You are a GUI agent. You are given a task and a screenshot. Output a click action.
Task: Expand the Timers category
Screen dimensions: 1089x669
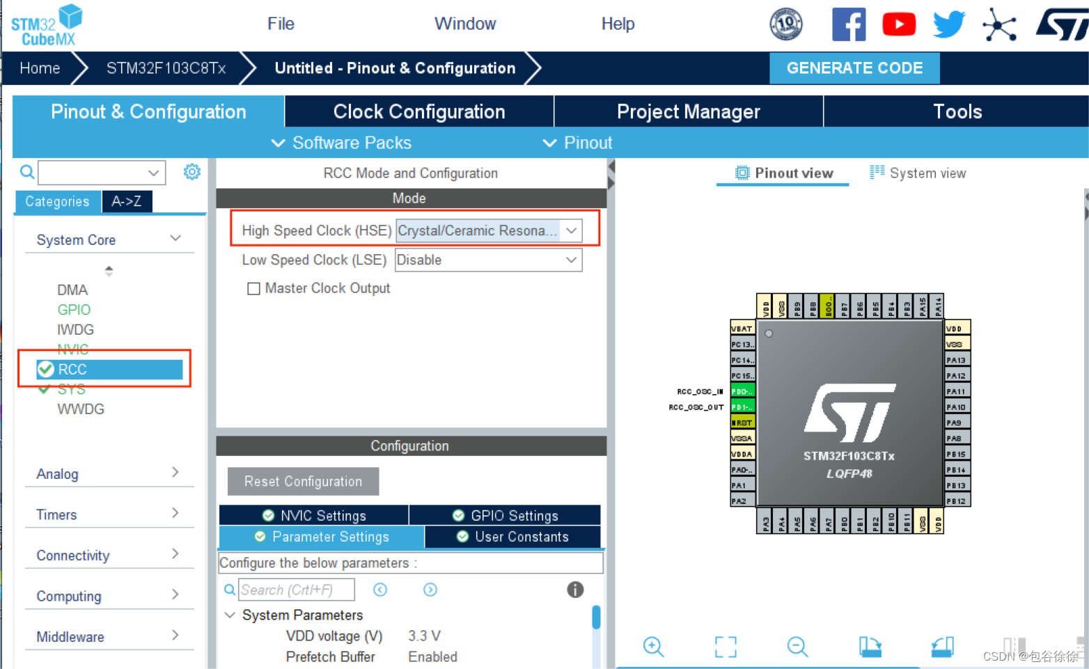point(109,514)
